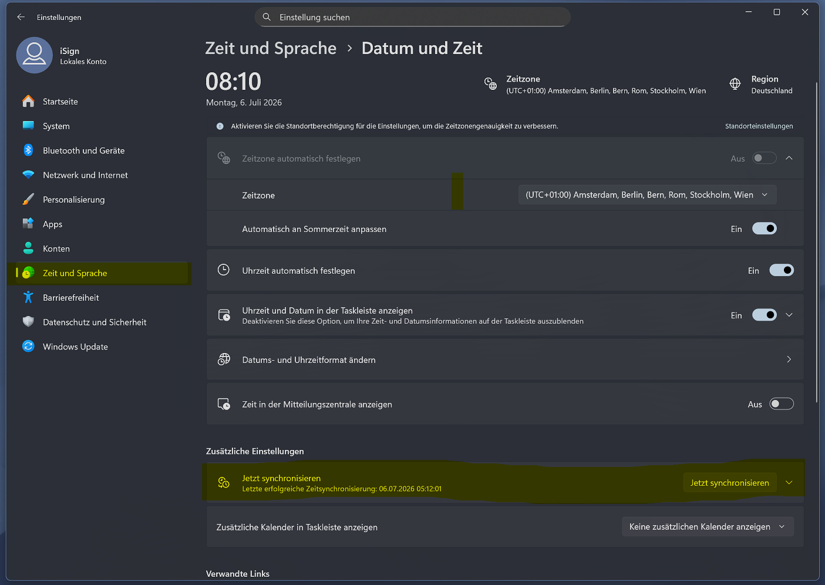Image resolution: width=825 pixels, height=585 pixels.
Task: Click the Personalisierung brush icon
Action: (x=28, y=200)
